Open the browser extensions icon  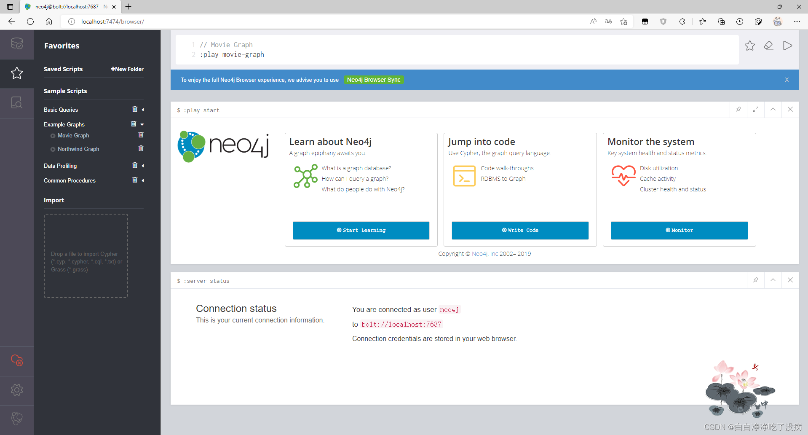click(682, 21)
